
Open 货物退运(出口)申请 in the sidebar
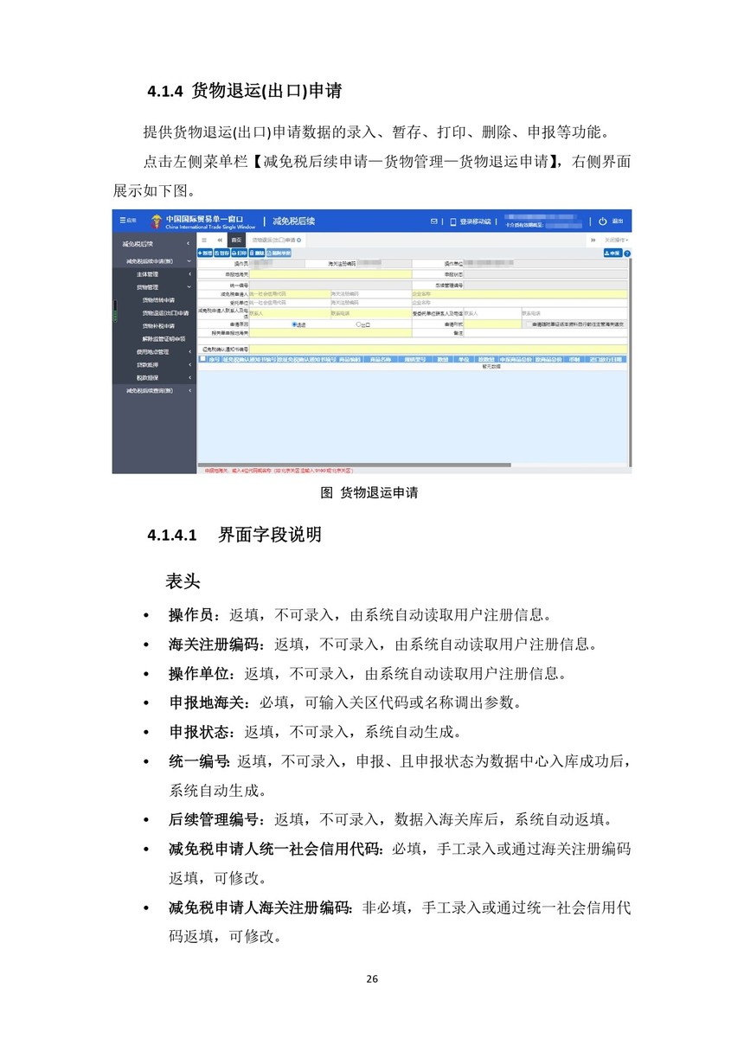165,313
